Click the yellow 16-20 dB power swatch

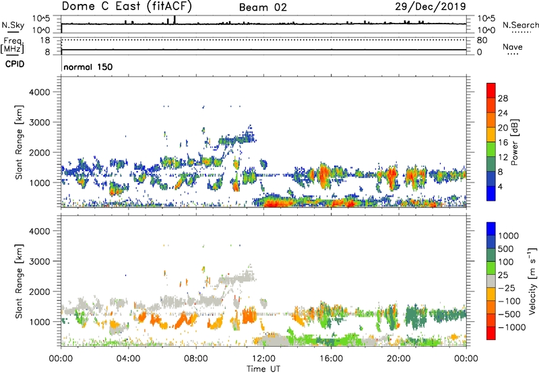(x=491, y=135)
